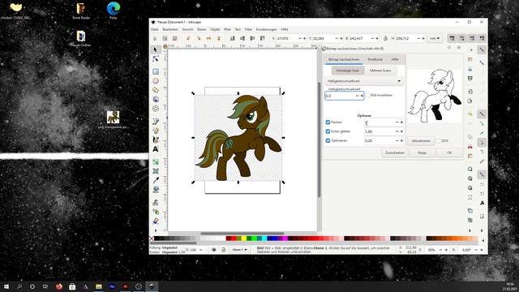Select the Mehrere Scans mode

(x=380, y=71)
